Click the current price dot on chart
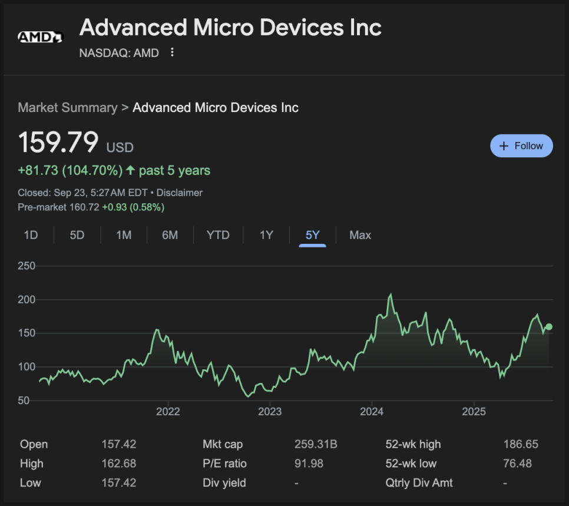Image resolution: width=569 pixels, height=506 pixels. 549,327
